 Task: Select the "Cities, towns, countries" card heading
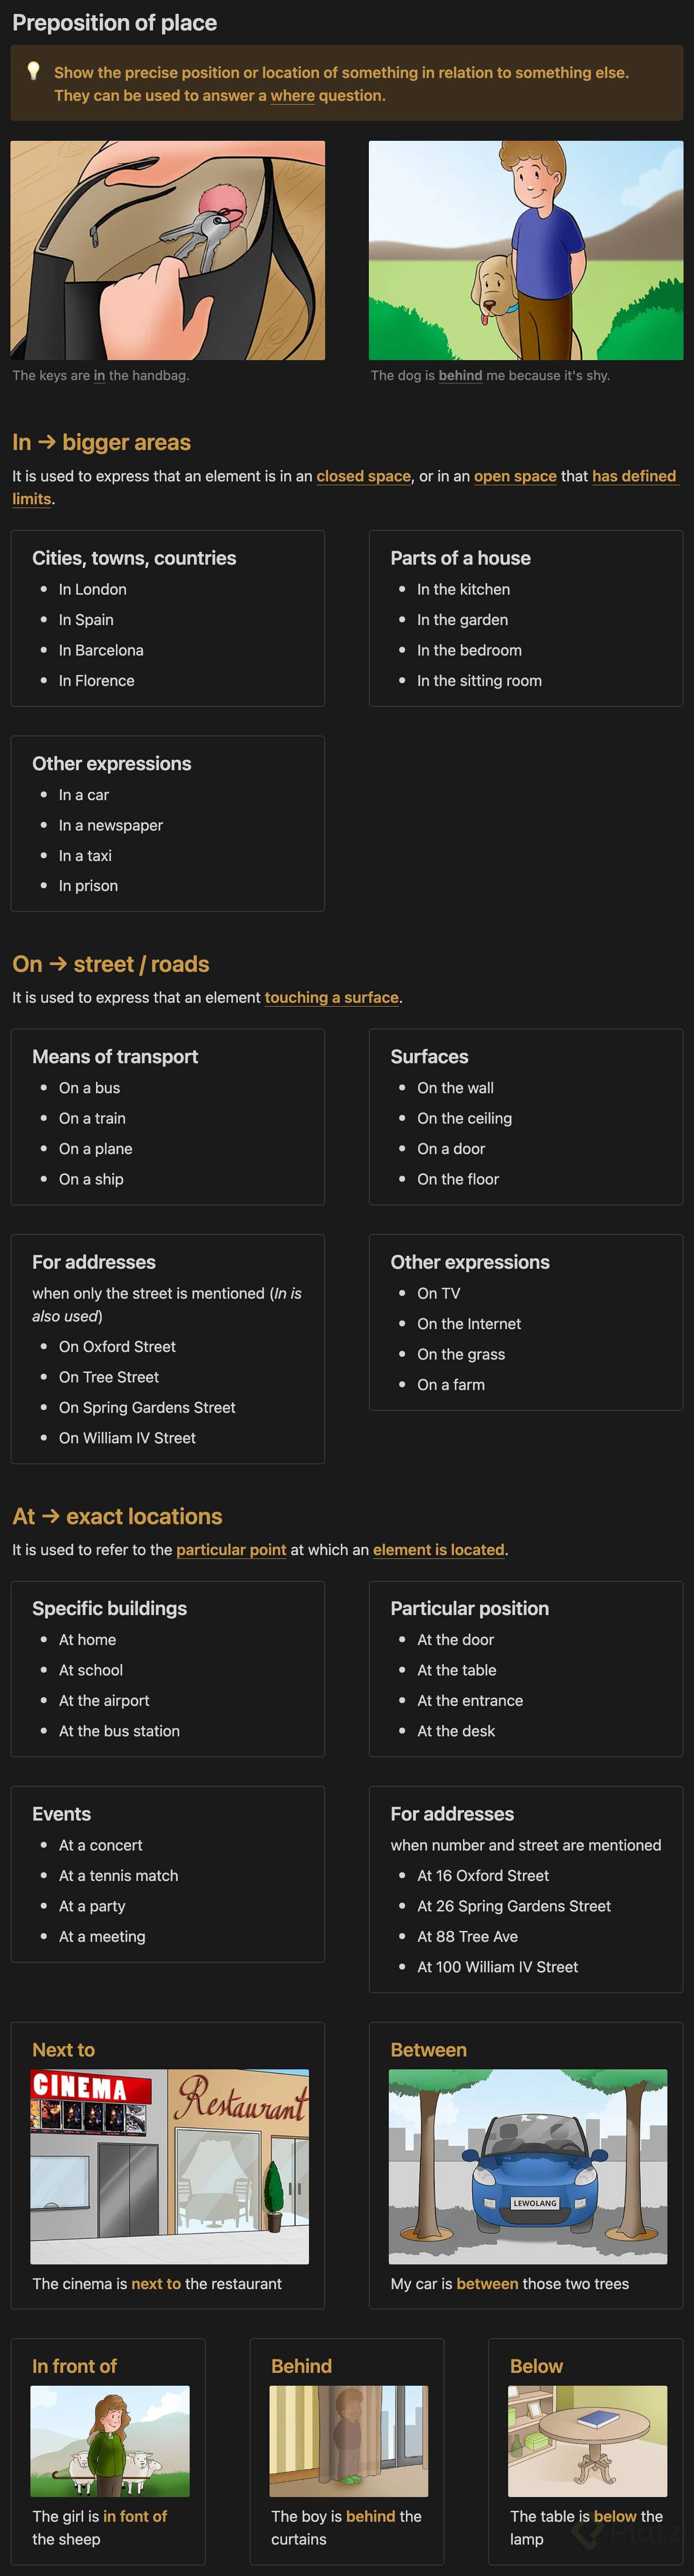pos(134,558)
